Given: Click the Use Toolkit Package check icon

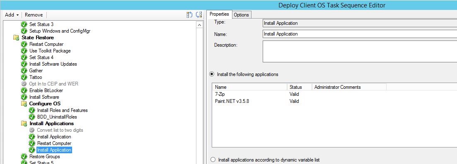Looking at the screenshot, I should [x=24, y=51].
